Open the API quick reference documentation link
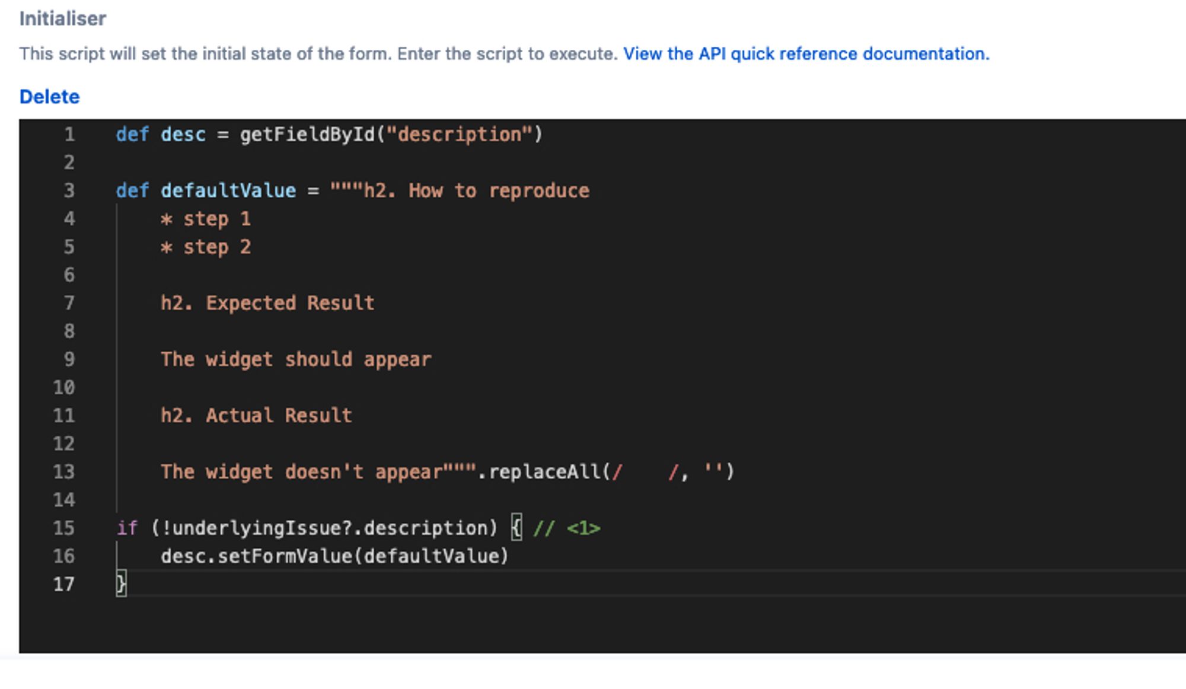1186x689 pixels. [806, 54]
